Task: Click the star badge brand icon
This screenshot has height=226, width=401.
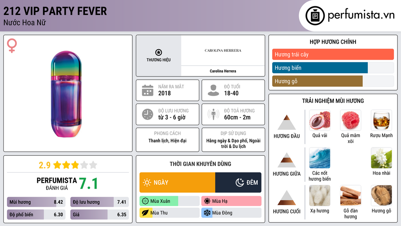Action: (158, 52)
